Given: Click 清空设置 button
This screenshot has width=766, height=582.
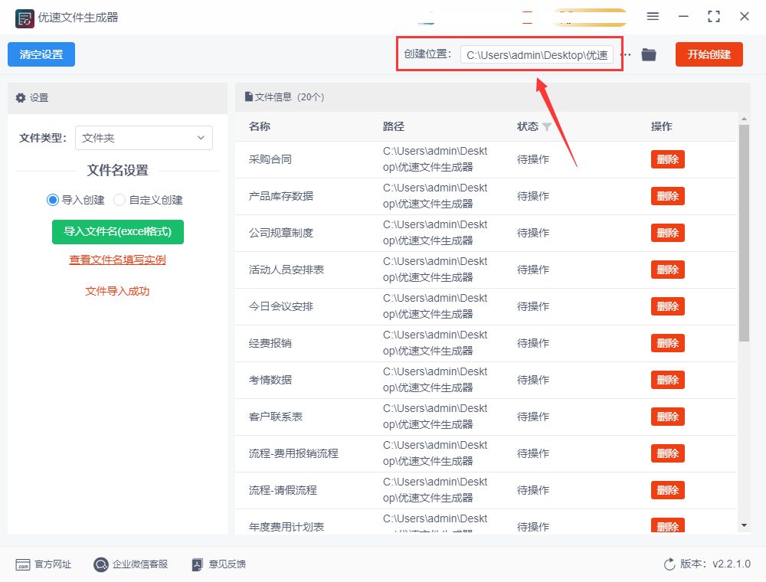Looking at the screenshot, I should click(41, 54).
